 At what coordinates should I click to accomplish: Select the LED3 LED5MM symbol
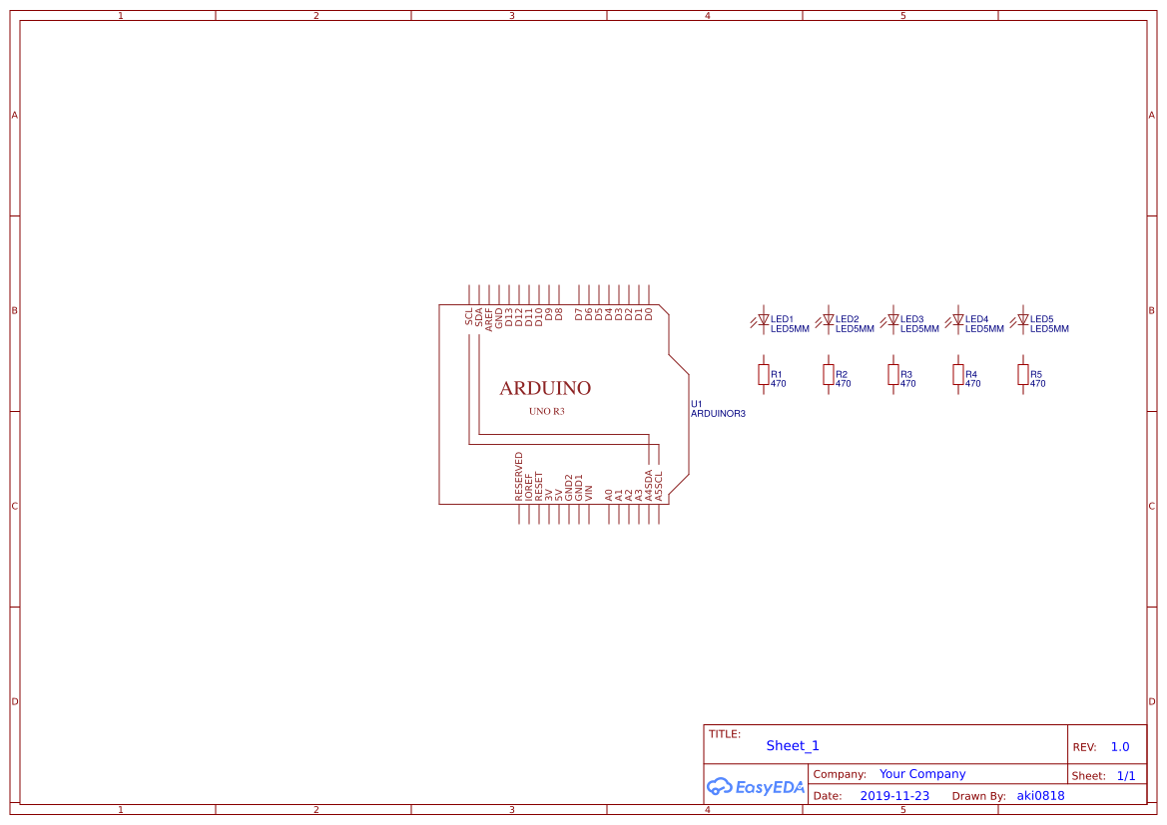892,321
